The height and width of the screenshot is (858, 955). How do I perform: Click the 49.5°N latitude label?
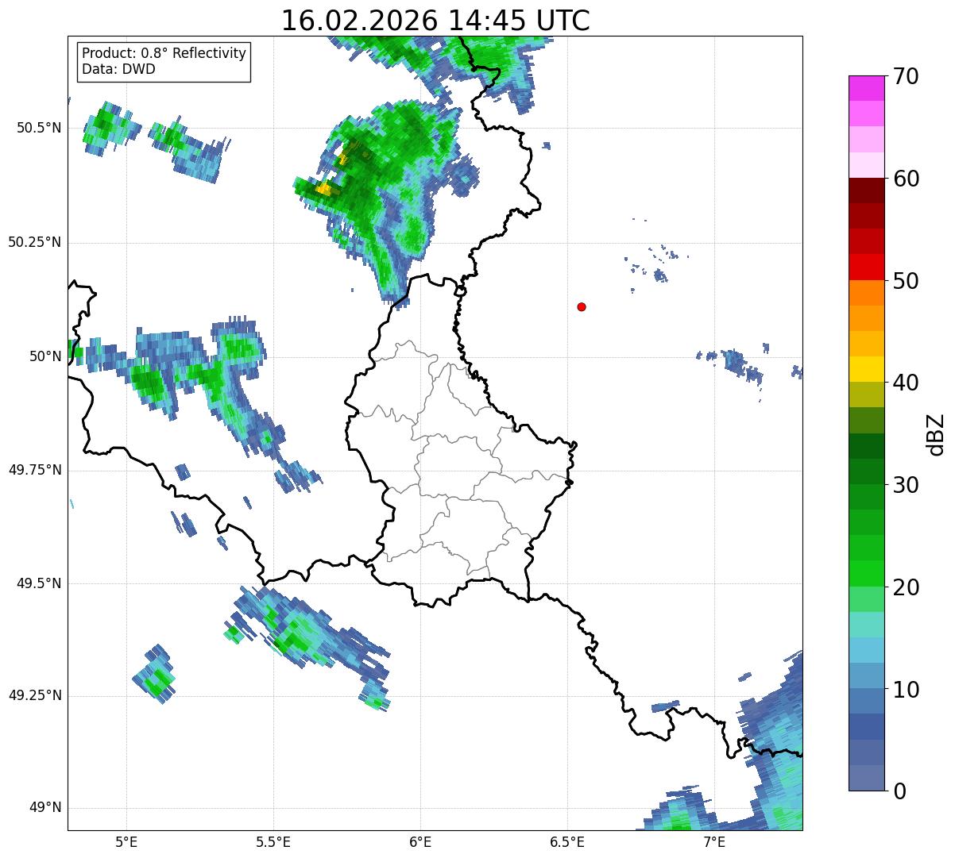pyautogui.click(x=39, y=583)
